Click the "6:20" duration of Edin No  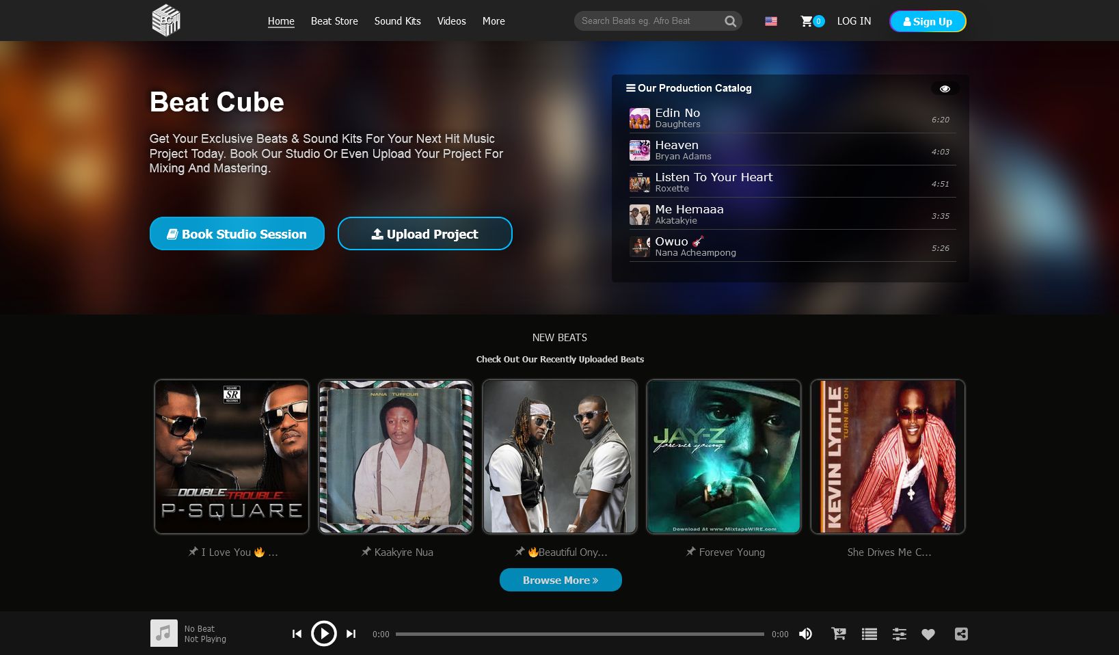pyautogui.click(x=941, y=120)
